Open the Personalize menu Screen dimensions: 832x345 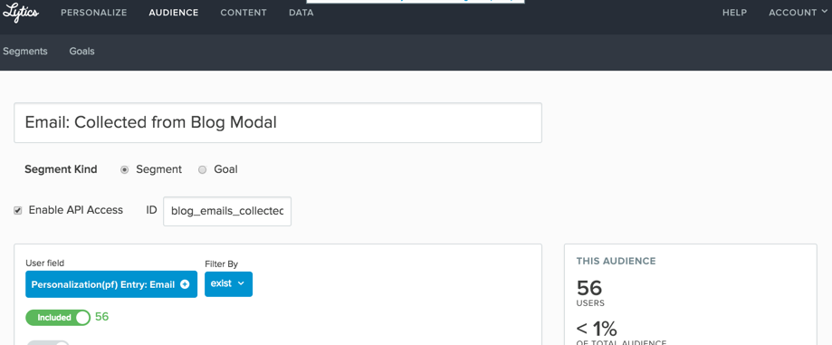coord(94,12)
